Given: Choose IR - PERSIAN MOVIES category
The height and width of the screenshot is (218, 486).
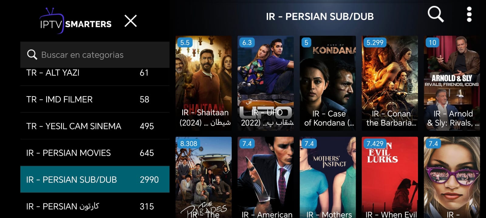Looking at the screenshot, I should 95,153.
